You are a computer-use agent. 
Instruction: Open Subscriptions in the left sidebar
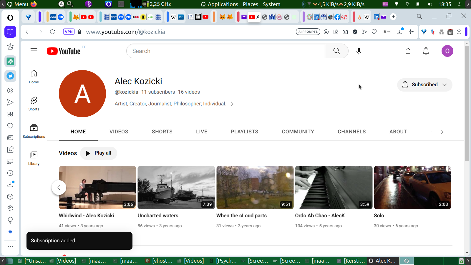[34, 131]
